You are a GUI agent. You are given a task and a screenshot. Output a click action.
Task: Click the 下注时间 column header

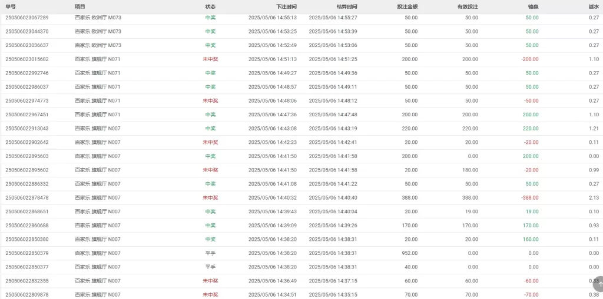pos(287,6)
